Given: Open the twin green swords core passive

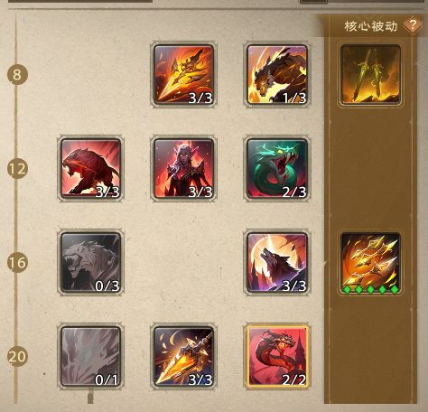Looking at the screenshot, I should click(x=370, y=75).
